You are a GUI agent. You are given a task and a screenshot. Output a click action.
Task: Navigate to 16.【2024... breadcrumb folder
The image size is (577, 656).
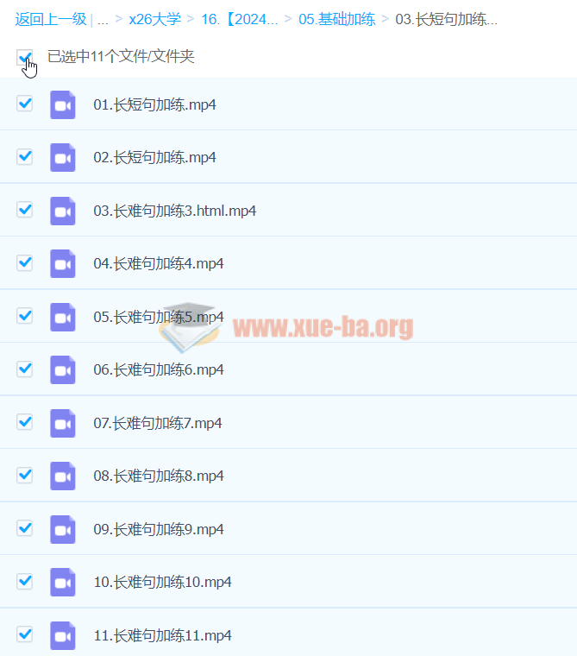239,19
